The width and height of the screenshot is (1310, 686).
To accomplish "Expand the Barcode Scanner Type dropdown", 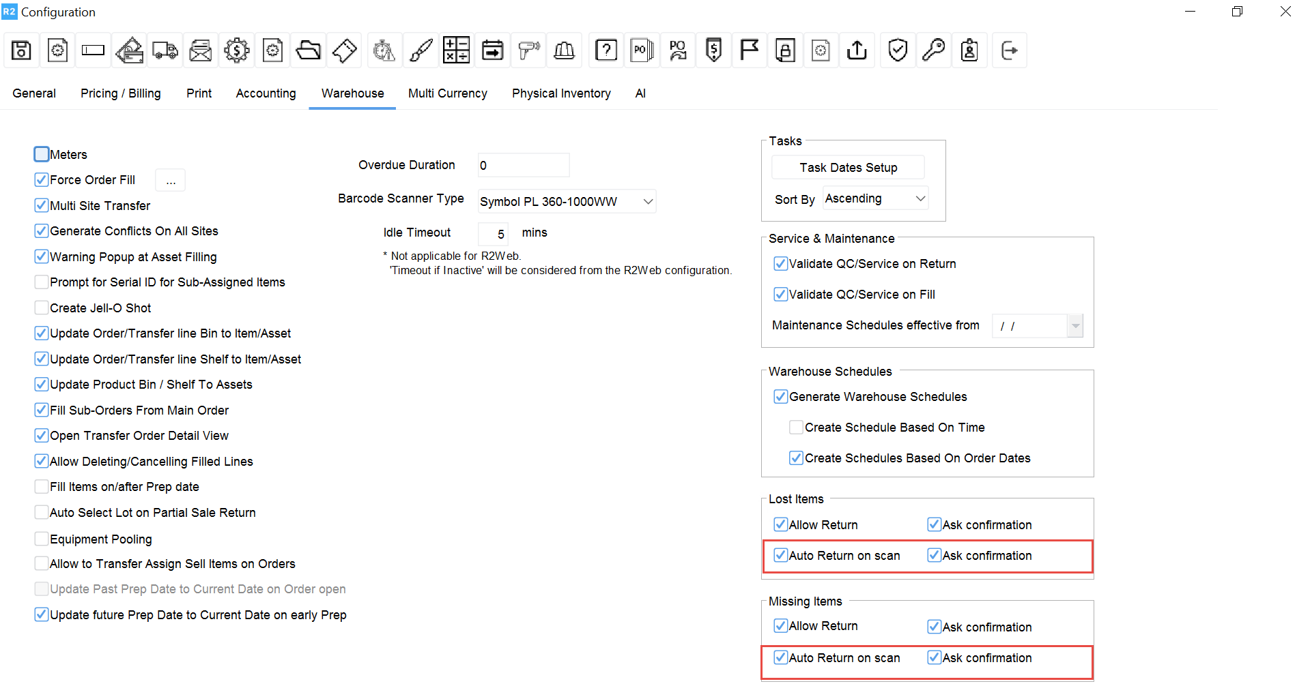I will pyautogui.click(x=648, y=201).
